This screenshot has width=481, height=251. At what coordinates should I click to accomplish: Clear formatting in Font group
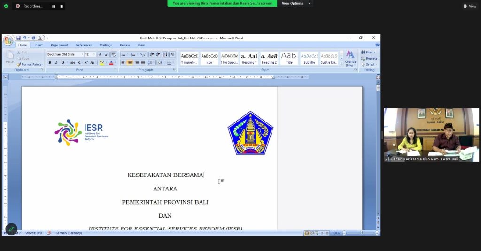[x=114, y=54]
